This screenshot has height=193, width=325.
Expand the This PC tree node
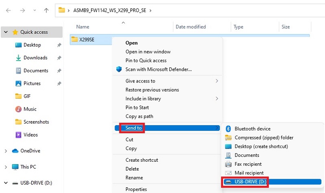(6, 167)
